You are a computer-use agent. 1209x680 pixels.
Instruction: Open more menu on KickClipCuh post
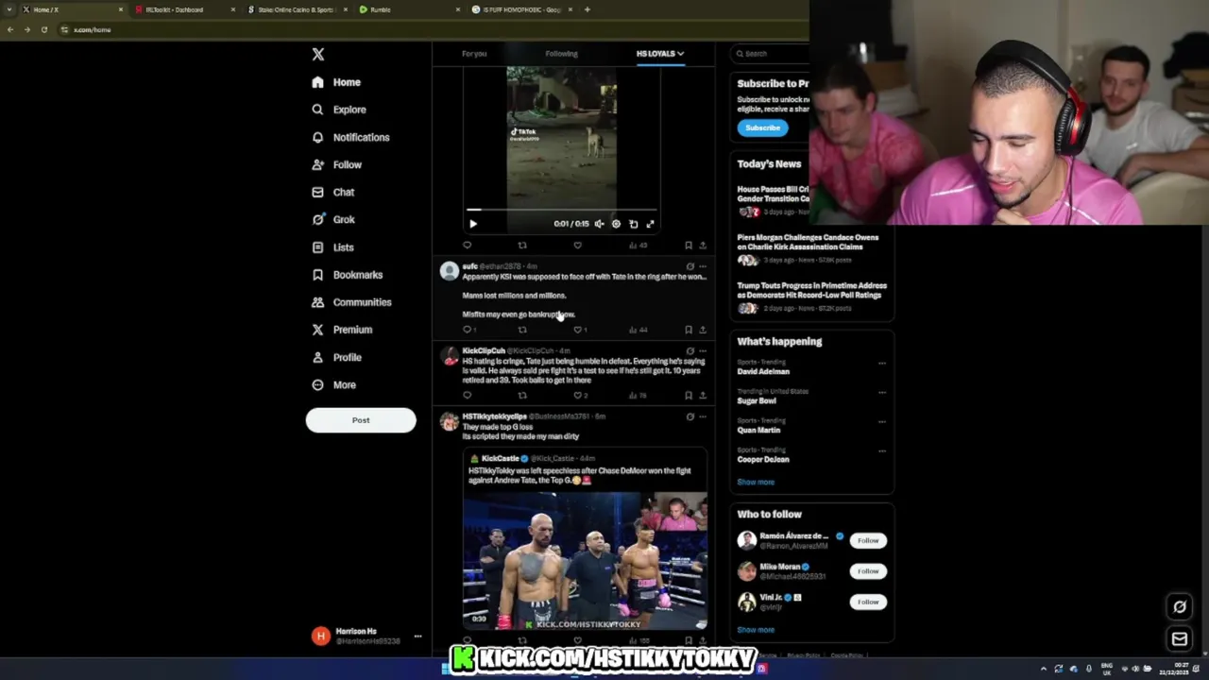pyautogui.click(x=702, y=350)
